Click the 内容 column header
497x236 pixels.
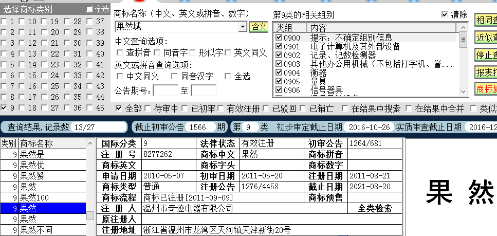click(382, 28)
